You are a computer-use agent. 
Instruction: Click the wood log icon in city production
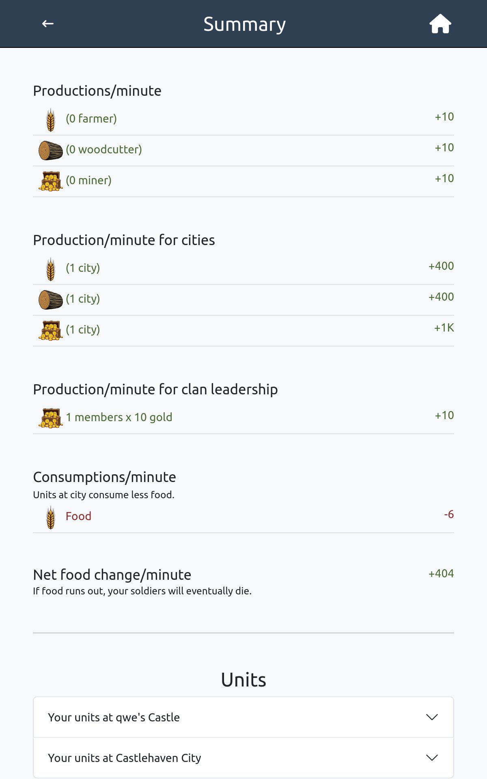click(x=51, y=300)
